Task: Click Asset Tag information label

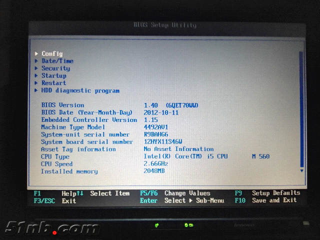Action: (x=78, y=149)
